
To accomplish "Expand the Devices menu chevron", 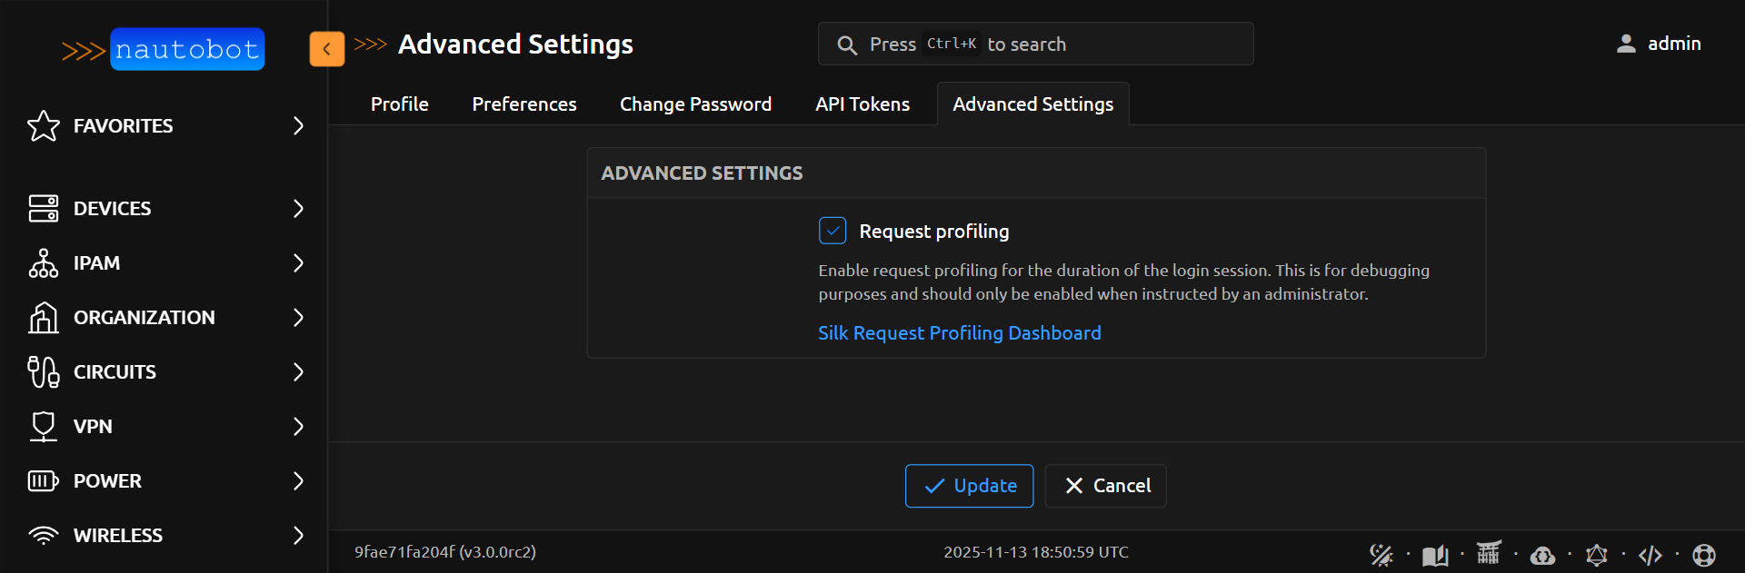I will click(x=298, y=208).
